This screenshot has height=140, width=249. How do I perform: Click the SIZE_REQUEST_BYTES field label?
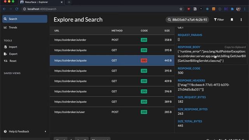(192, 97)
